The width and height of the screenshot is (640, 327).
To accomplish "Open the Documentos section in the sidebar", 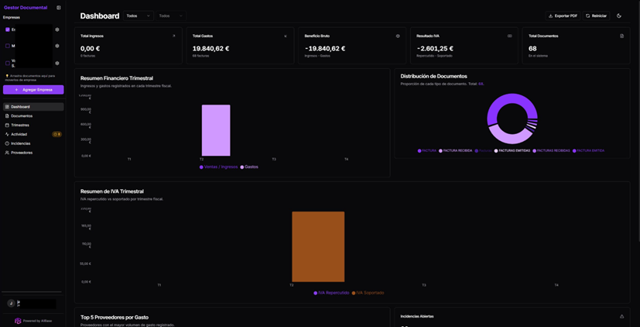I will (22, 115).
